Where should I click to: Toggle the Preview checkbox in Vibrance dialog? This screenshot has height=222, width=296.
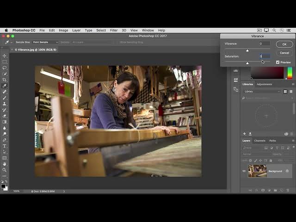278,62
